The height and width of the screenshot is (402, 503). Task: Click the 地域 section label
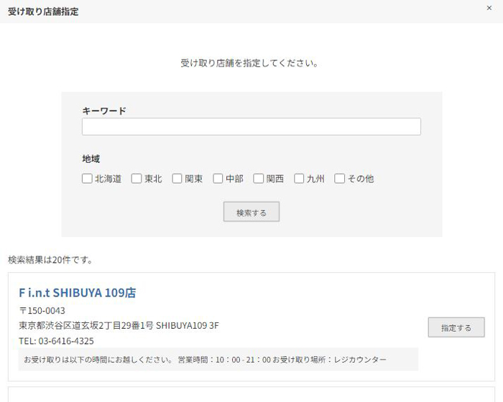[91, 159]
